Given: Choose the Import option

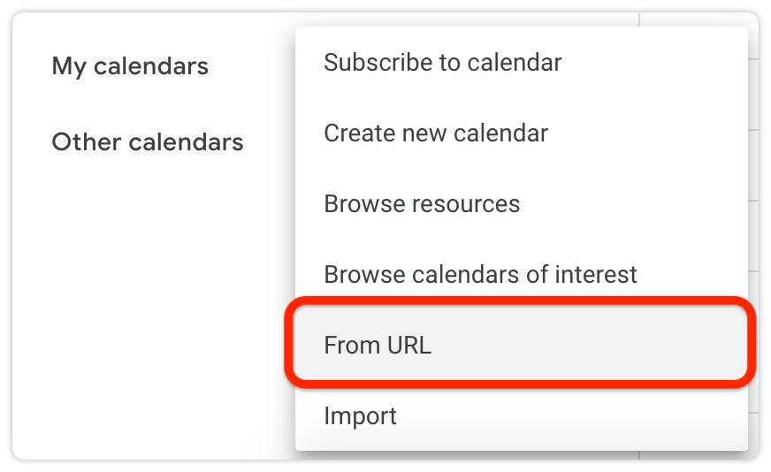Looking at the screenshot, I should (x=521, y=415).
